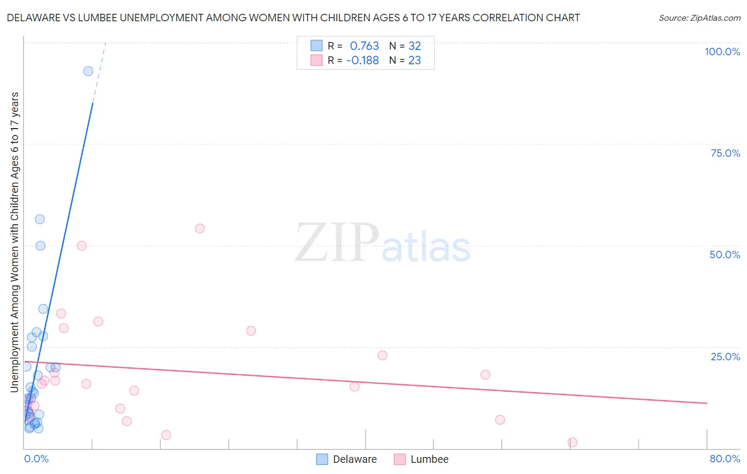Click the 0.0% x-axis label
The image size is (747, 474).
36,459
